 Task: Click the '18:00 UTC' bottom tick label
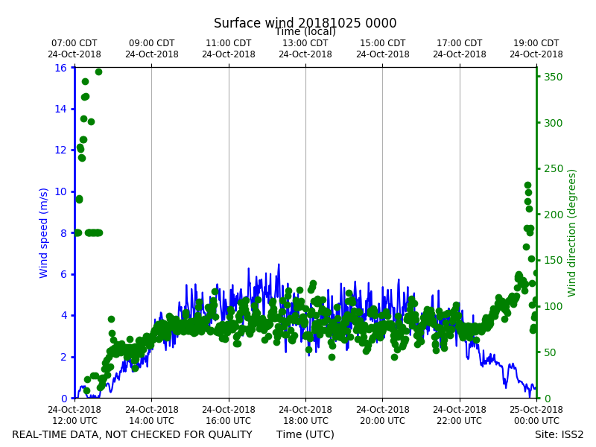(x=305, y=421)
